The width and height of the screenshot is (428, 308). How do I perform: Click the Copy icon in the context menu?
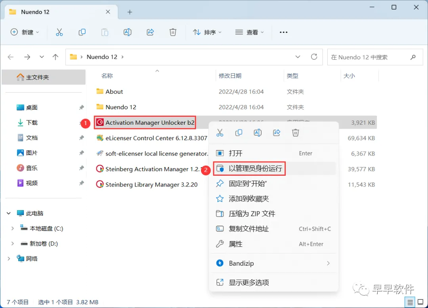(x=239, y=133)
